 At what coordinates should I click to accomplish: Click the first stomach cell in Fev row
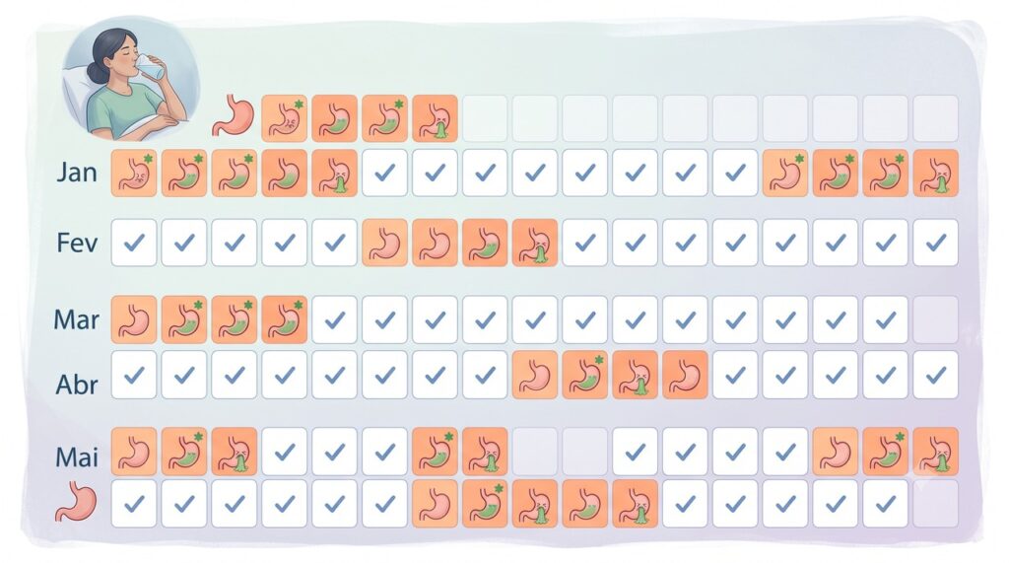[x=385, y=243]
